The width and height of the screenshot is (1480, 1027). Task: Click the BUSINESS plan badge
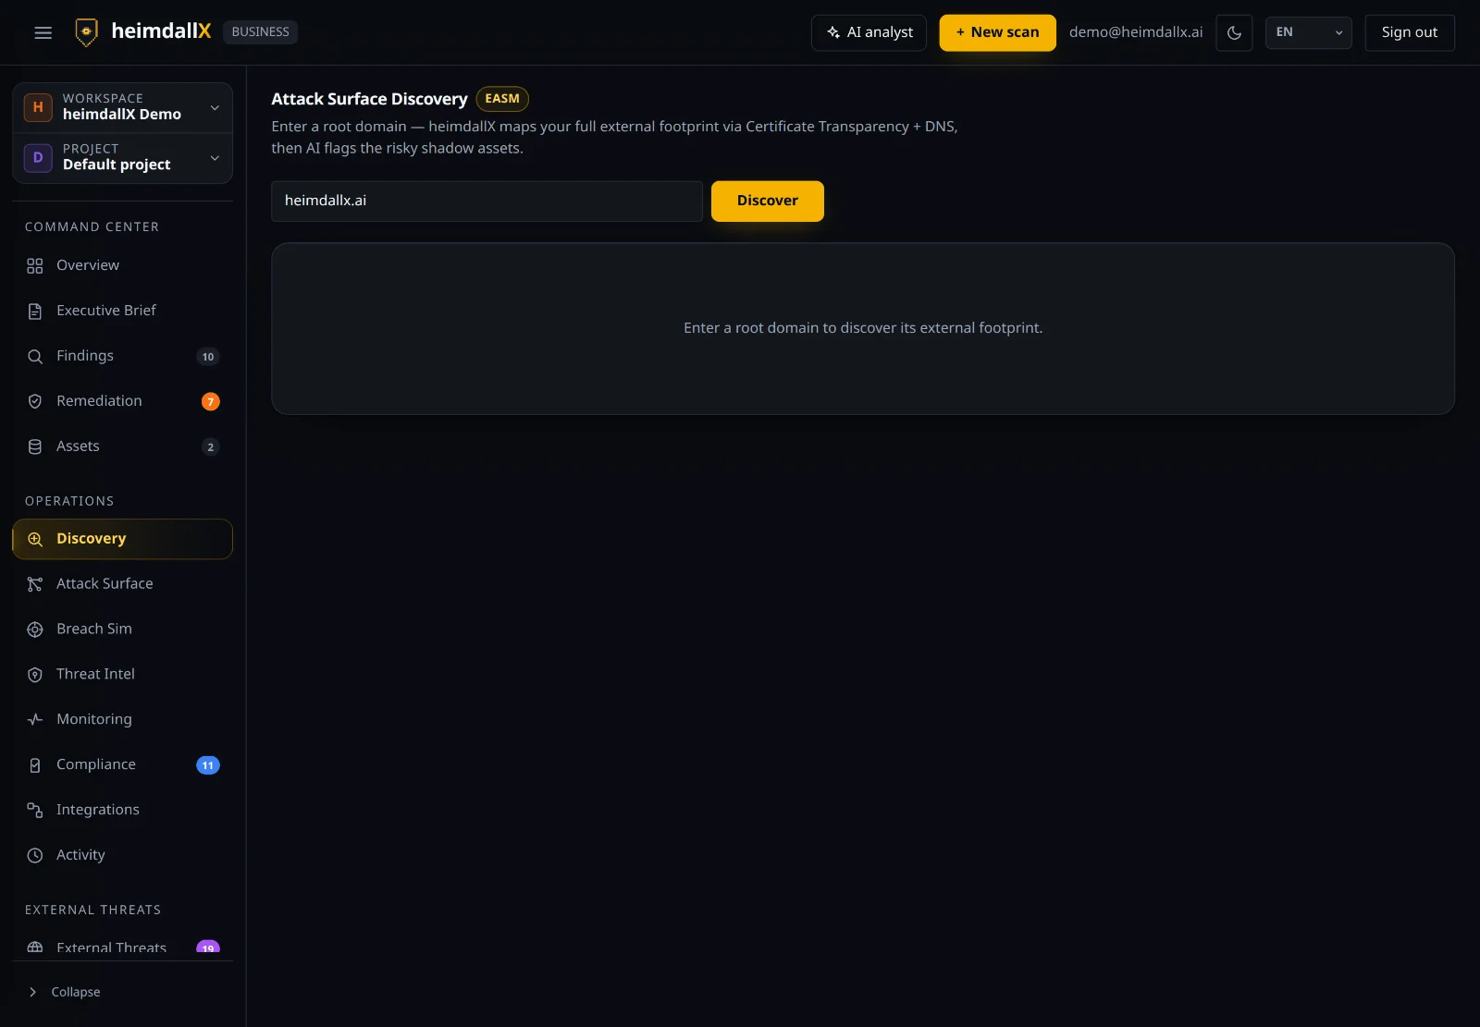click(260, 32)
